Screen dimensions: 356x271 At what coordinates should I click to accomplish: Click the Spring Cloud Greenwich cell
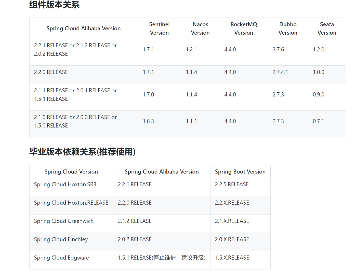click(x=64, y=221)
